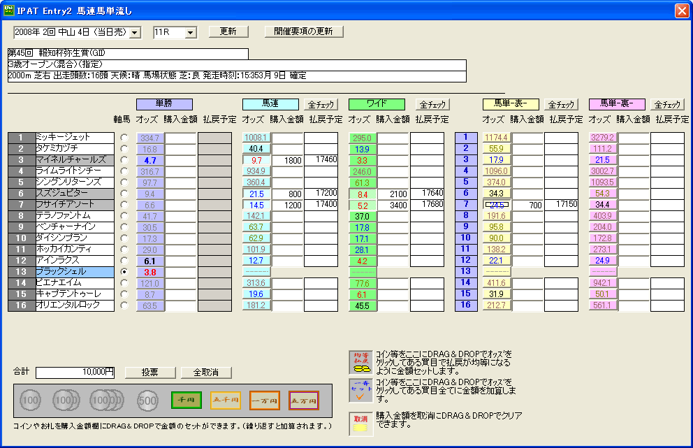Click the 合計 total amount field
Image resolution: width=693 pixels, height=448 pixels.
[75, 373]
